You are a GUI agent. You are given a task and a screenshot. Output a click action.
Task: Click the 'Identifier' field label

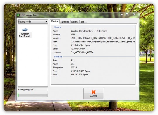pyautogui.click(x=57, y=38)
